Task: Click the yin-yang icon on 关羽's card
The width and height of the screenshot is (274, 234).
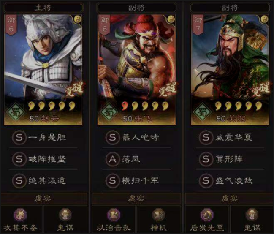Action: coord(265,19)
